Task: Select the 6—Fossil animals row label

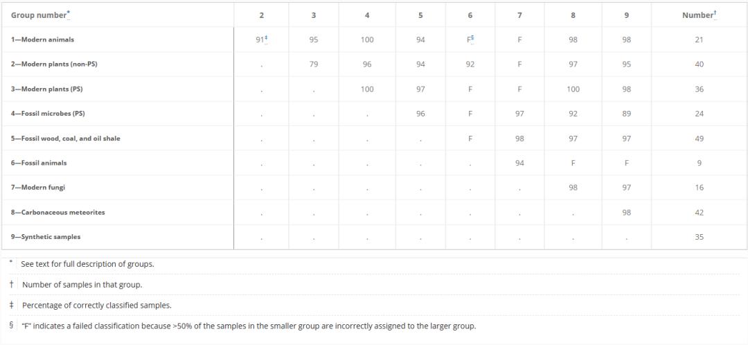Action: coord(39,163)
